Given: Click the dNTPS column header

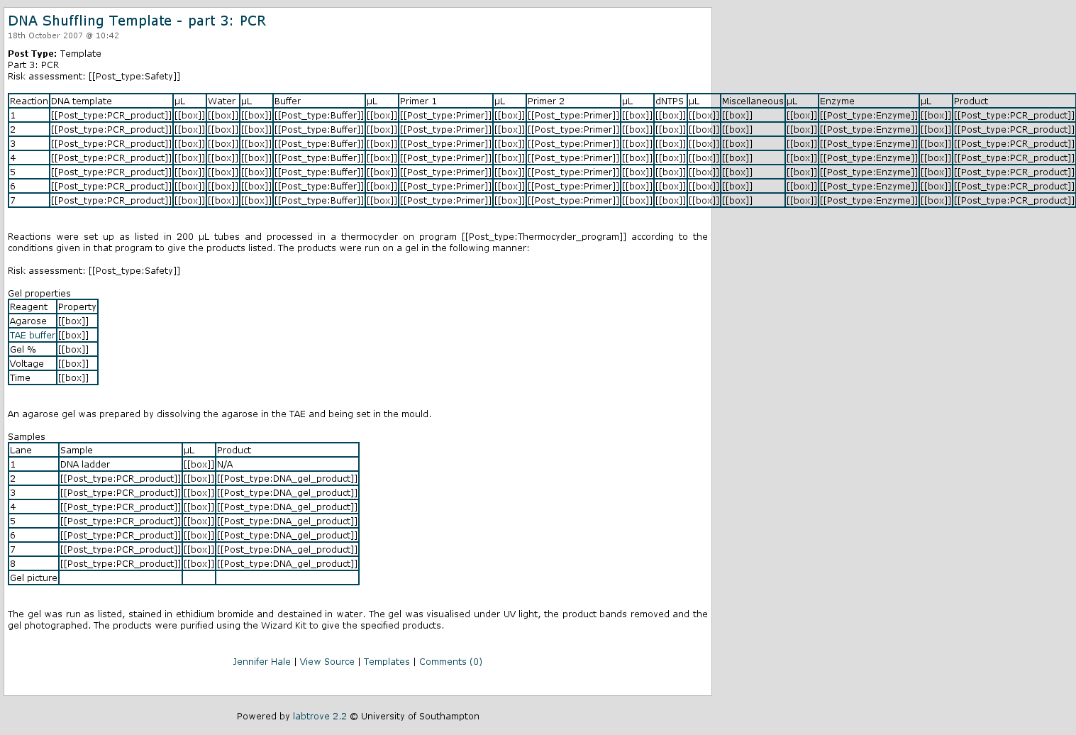Looking at the screenshot, I should 670,101.
